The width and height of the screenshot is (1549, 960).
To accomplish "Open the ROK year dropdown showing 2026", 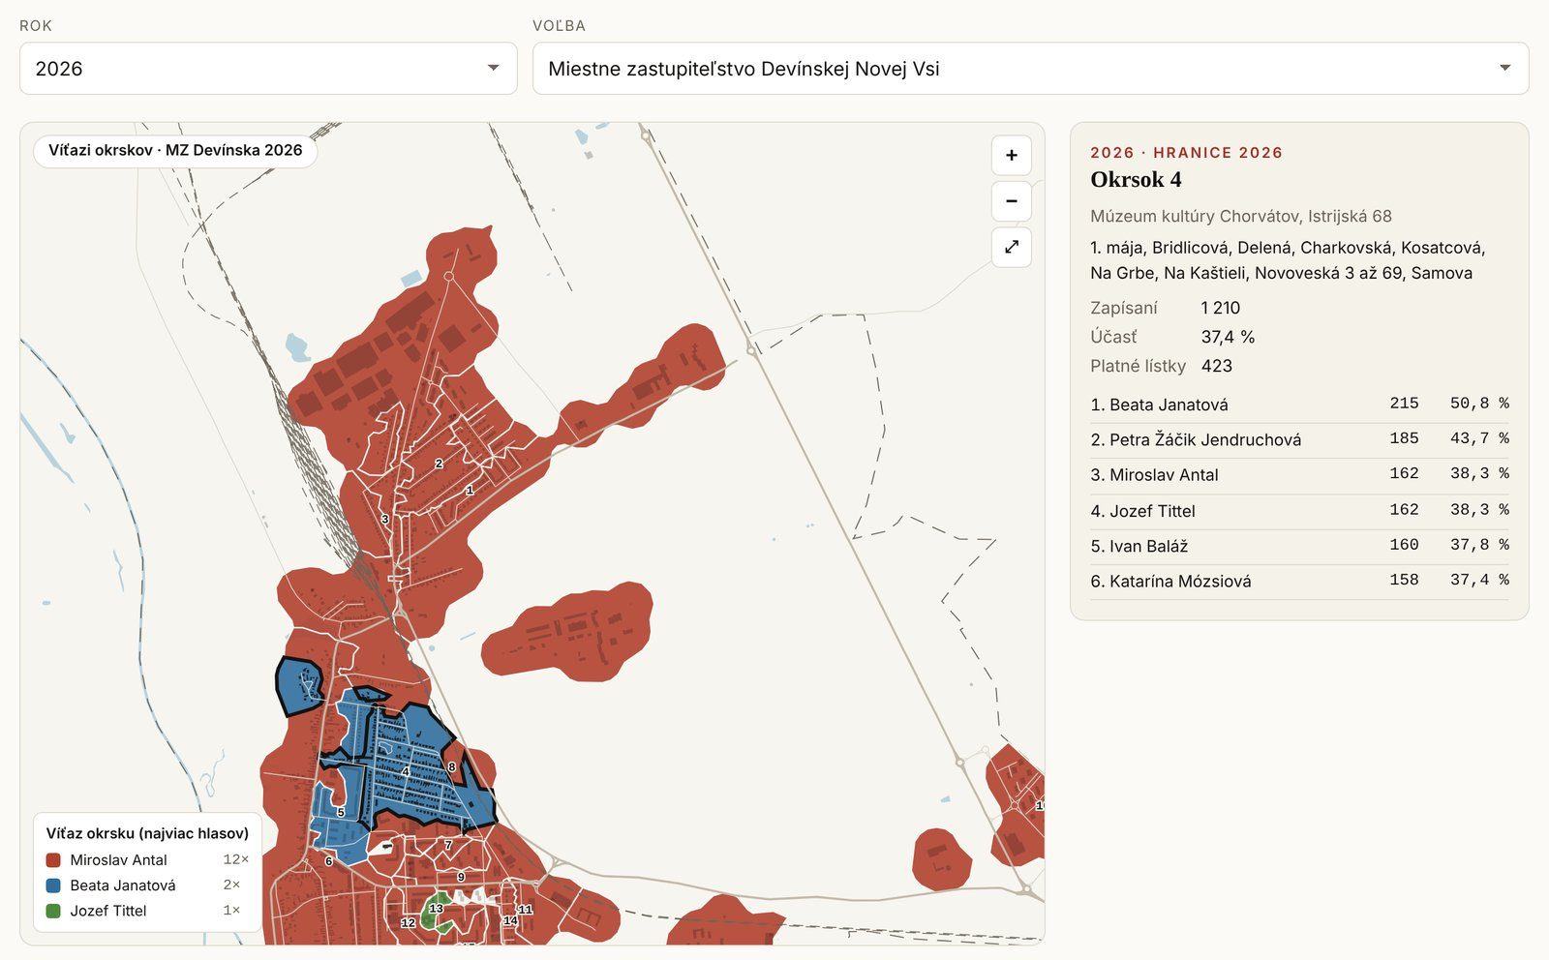I will pyautogui.click(x=268, y=69).
